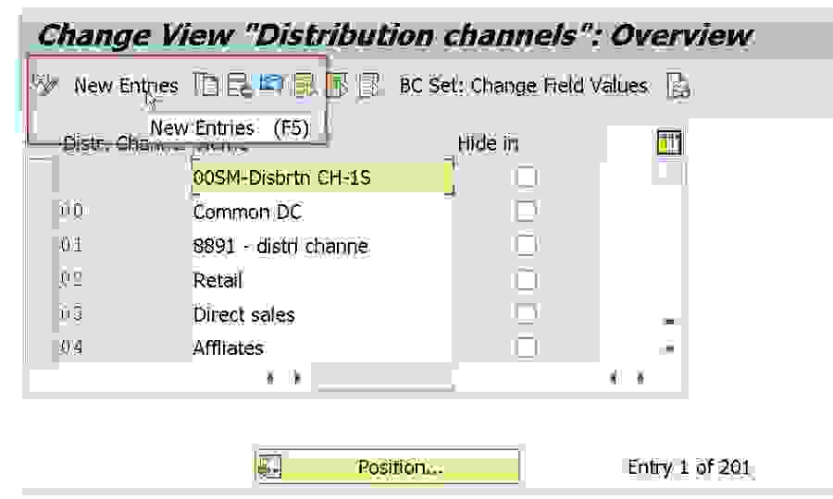Screen dimensions: 833x499
Task: Click BC Set: Change Field Values
Action: (x=523, y=86)
